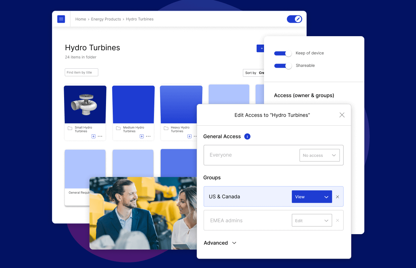The width and height of the screenshot is (416, 268).
Task: Click the Access (owner & groups) heading
Action: click(304, 95)
